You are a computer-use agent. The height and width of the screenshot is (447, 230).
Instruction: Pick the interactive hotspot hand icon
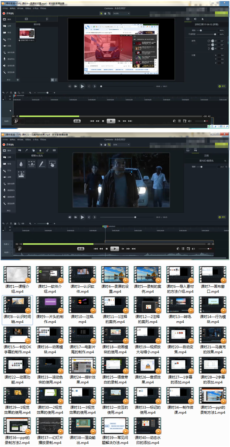pos(52,164)
